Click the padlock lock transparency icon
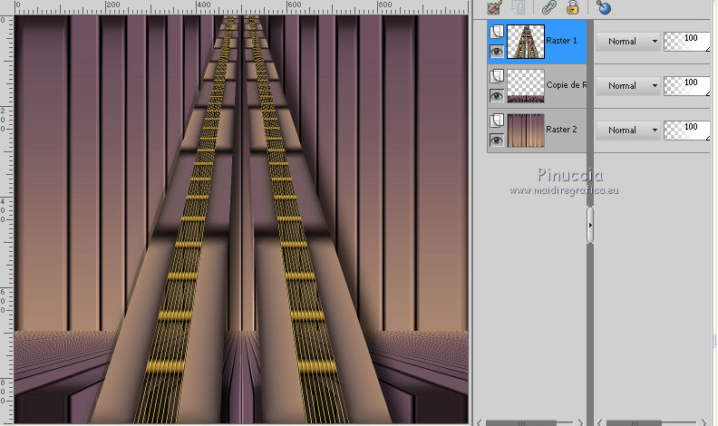The image size is (718, 426). click(572, 7)
